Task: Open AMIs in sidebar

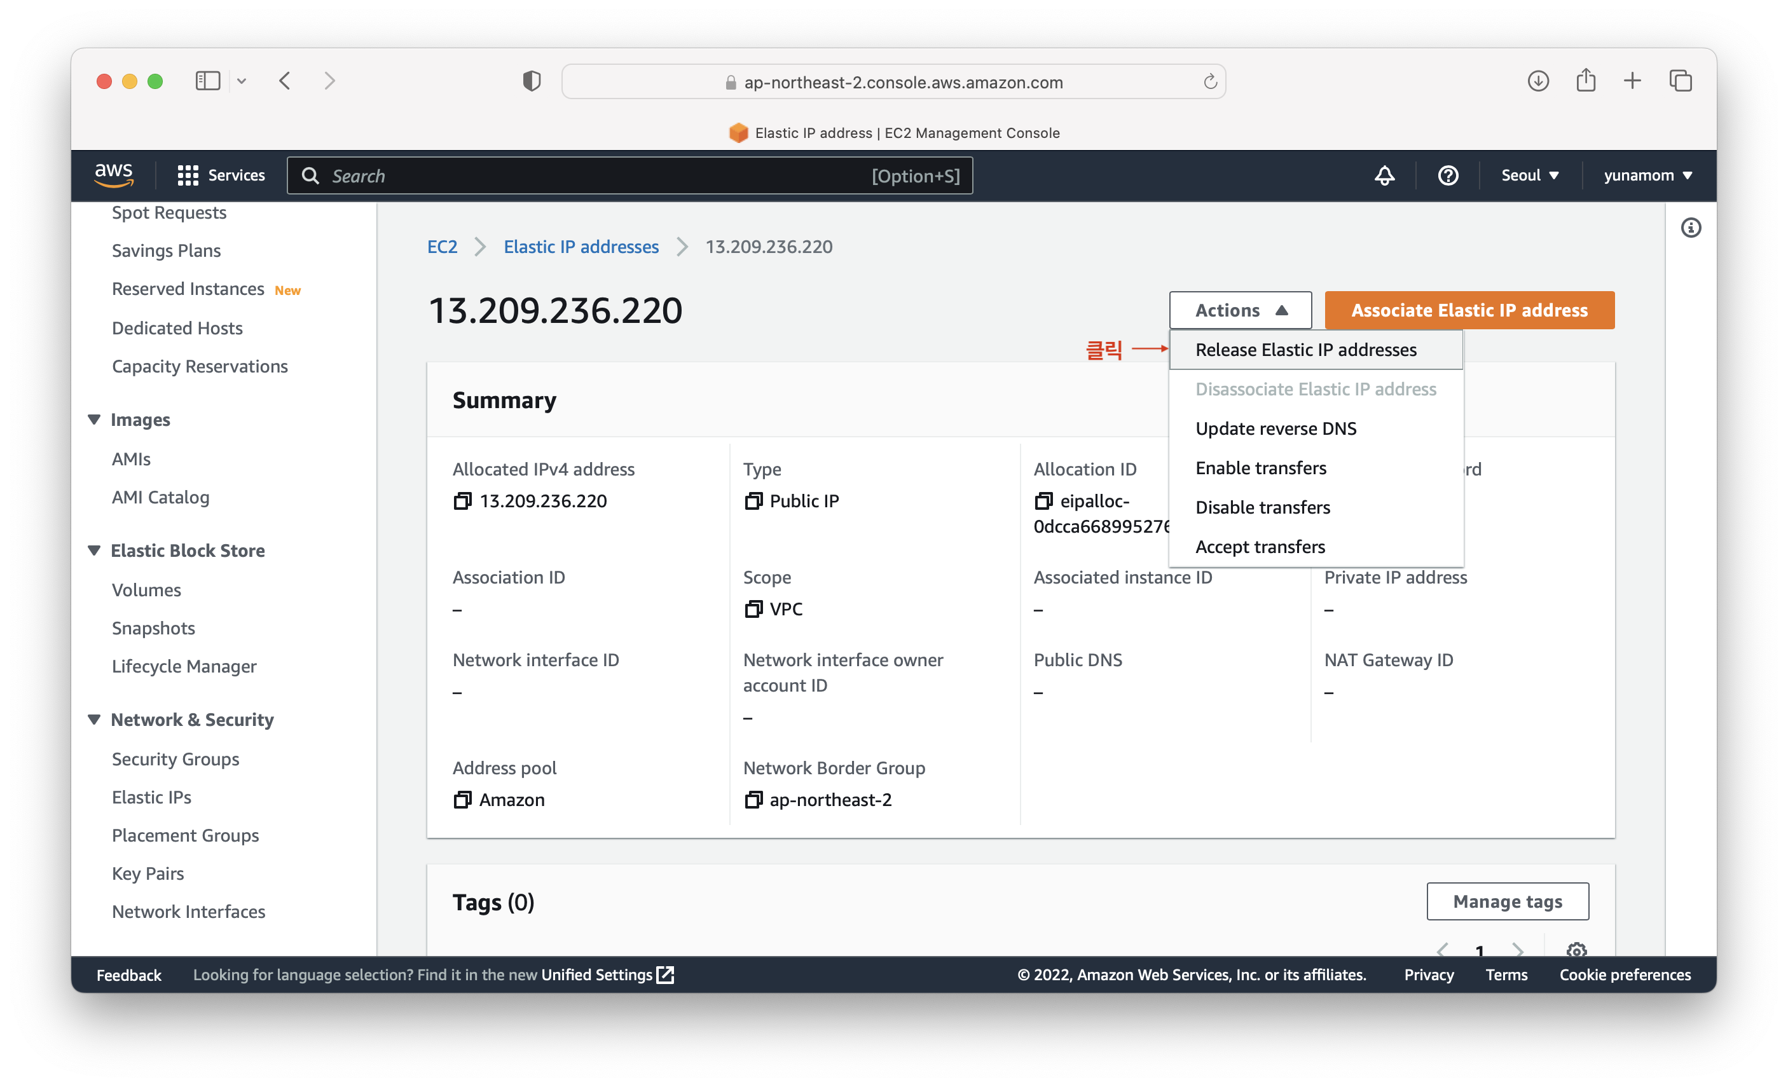Action: [x=132, y=460]
